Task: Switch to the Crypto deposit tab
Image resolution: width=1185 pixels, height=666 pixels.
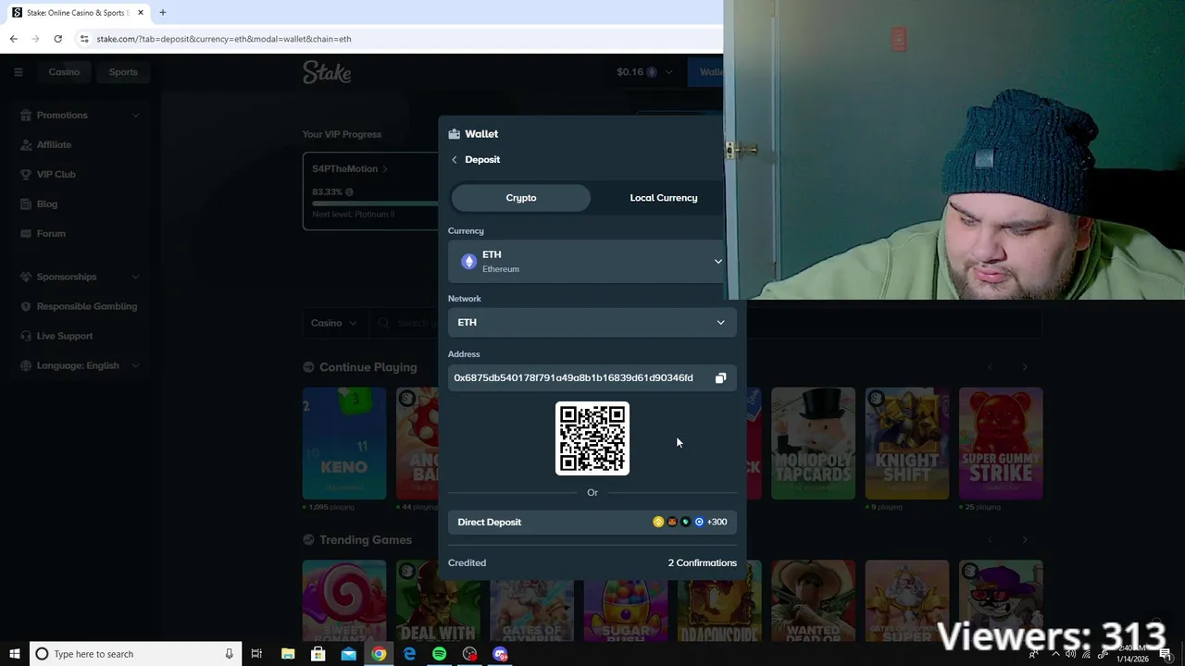Action: pos(520,198)
